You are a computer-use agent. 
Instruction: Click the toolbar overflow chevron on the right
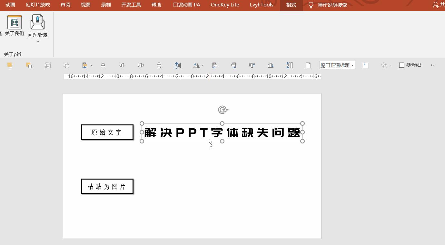pyautogui.click(x=432, y=65)
